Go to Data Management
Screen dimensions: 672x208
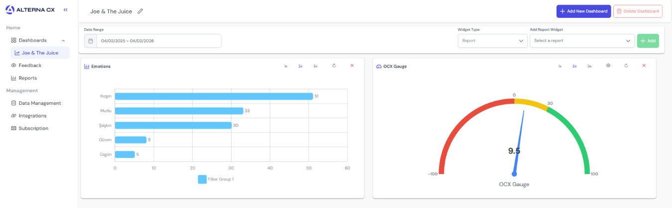click(x=40, y=103)
